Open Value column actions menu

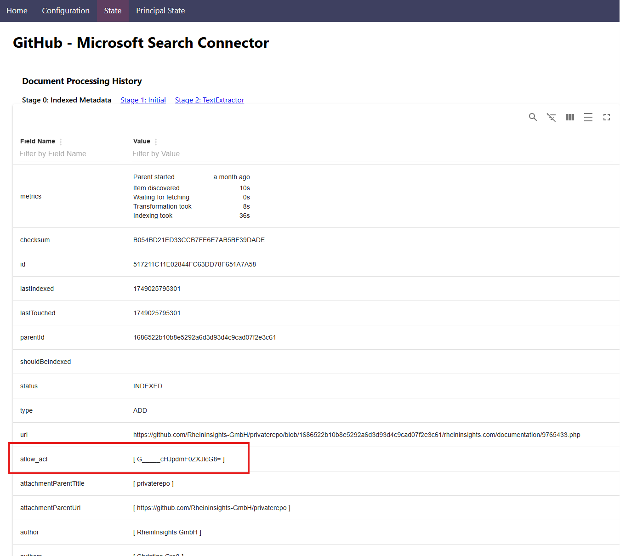click(x=156, y=142)
